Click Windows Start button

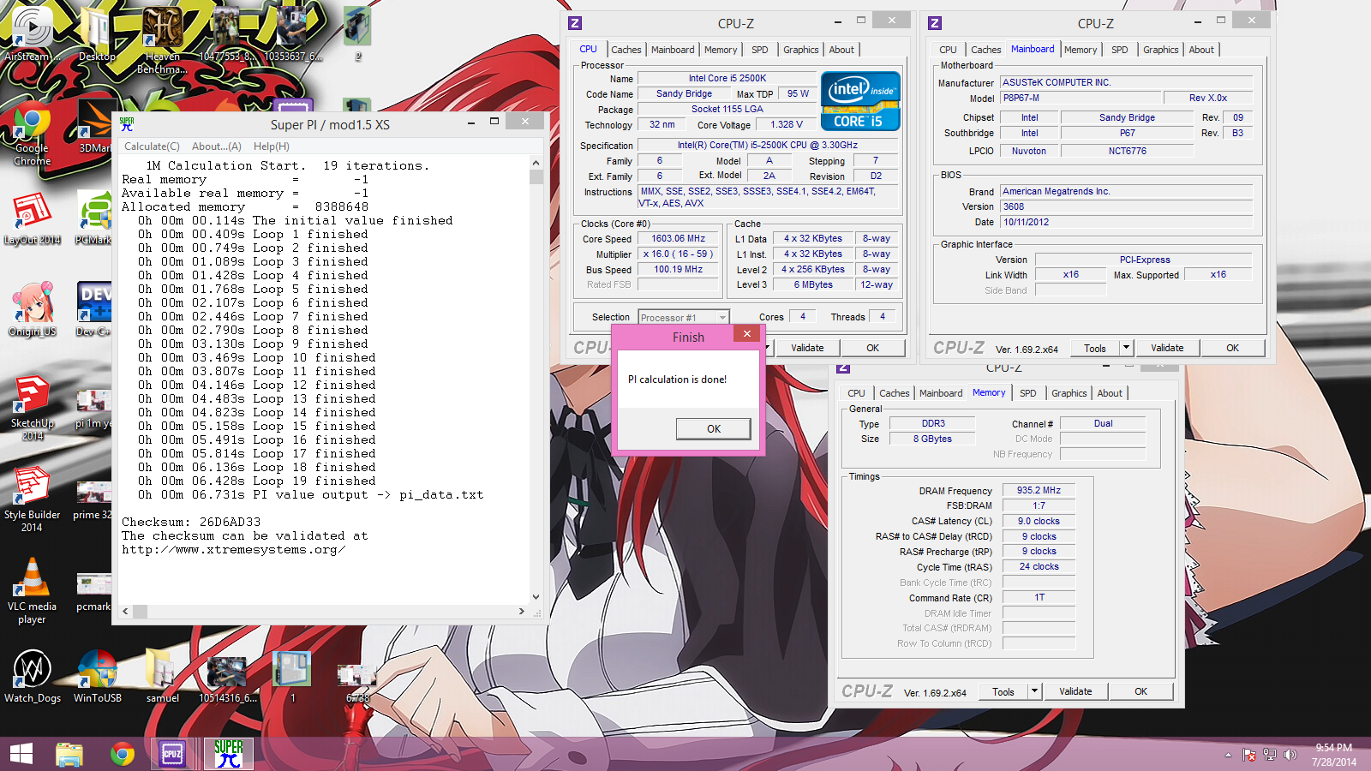tap(21, 754)
